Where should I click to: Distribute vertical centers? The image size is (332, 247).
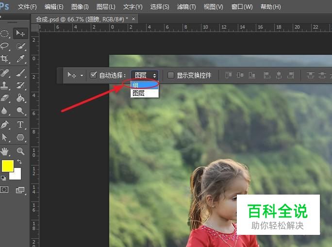(322, 75)
